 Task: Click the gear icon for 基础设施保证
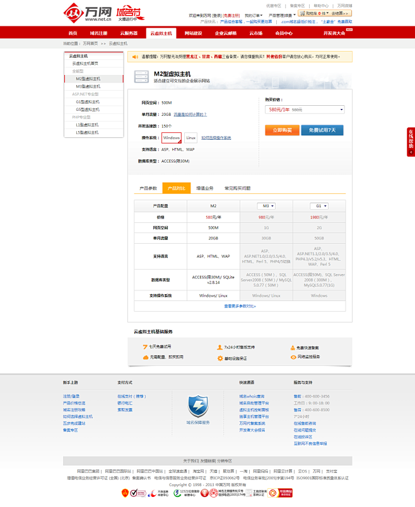pyautogui.click(x=220, y=358)
